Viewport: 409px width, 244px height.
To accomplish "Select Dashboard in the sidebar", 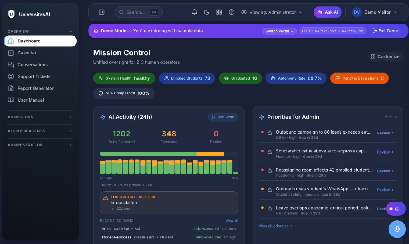I will 40,41.
